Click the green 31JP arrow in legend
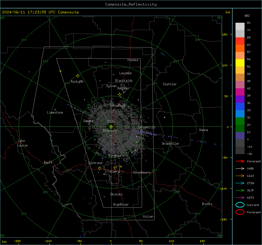The image size is (262, 245). [240, 190]
